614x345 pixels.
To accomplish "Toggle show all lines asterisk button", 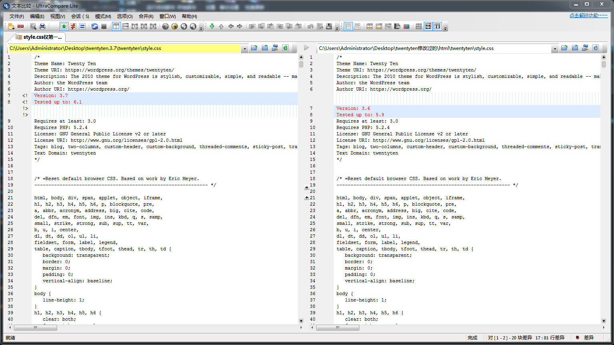I will coord(64,26).
